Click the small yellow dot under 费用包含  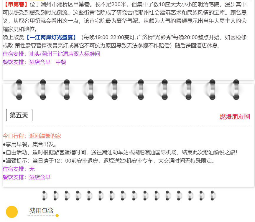point(57,216)
